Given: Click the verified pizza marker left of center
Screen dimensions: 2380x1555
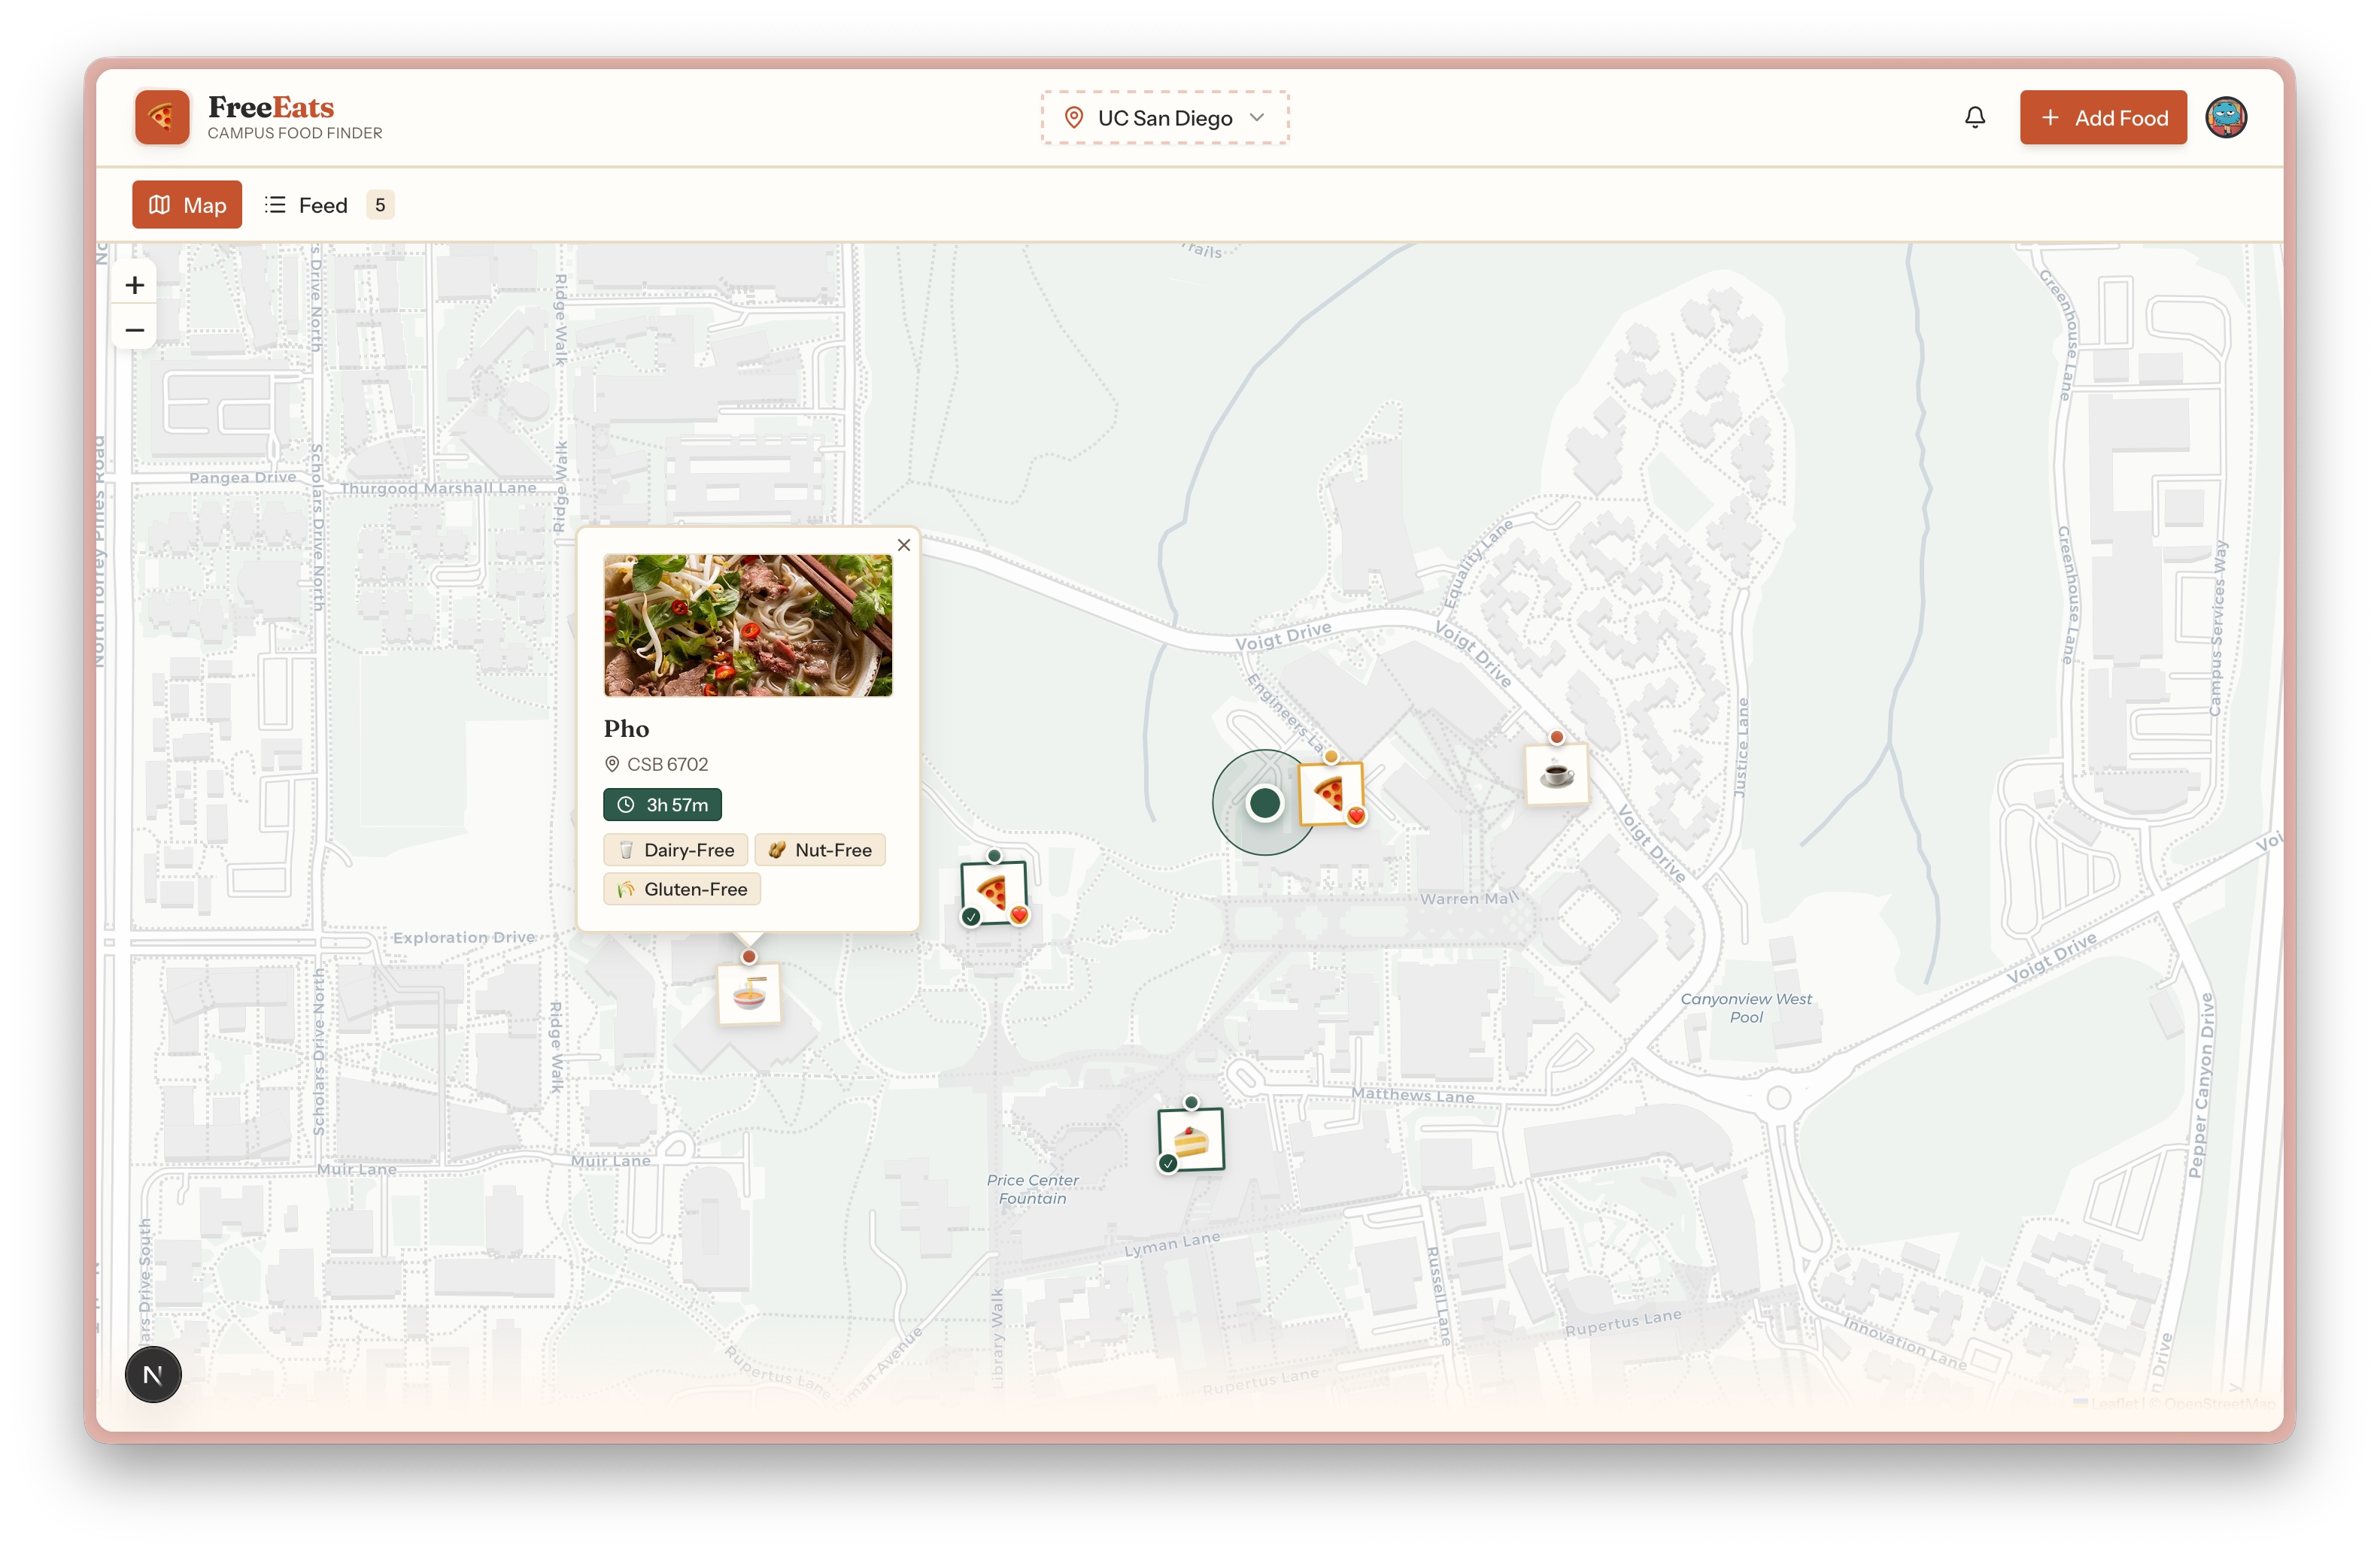Looking at the screenshot, I should point(993,893).
